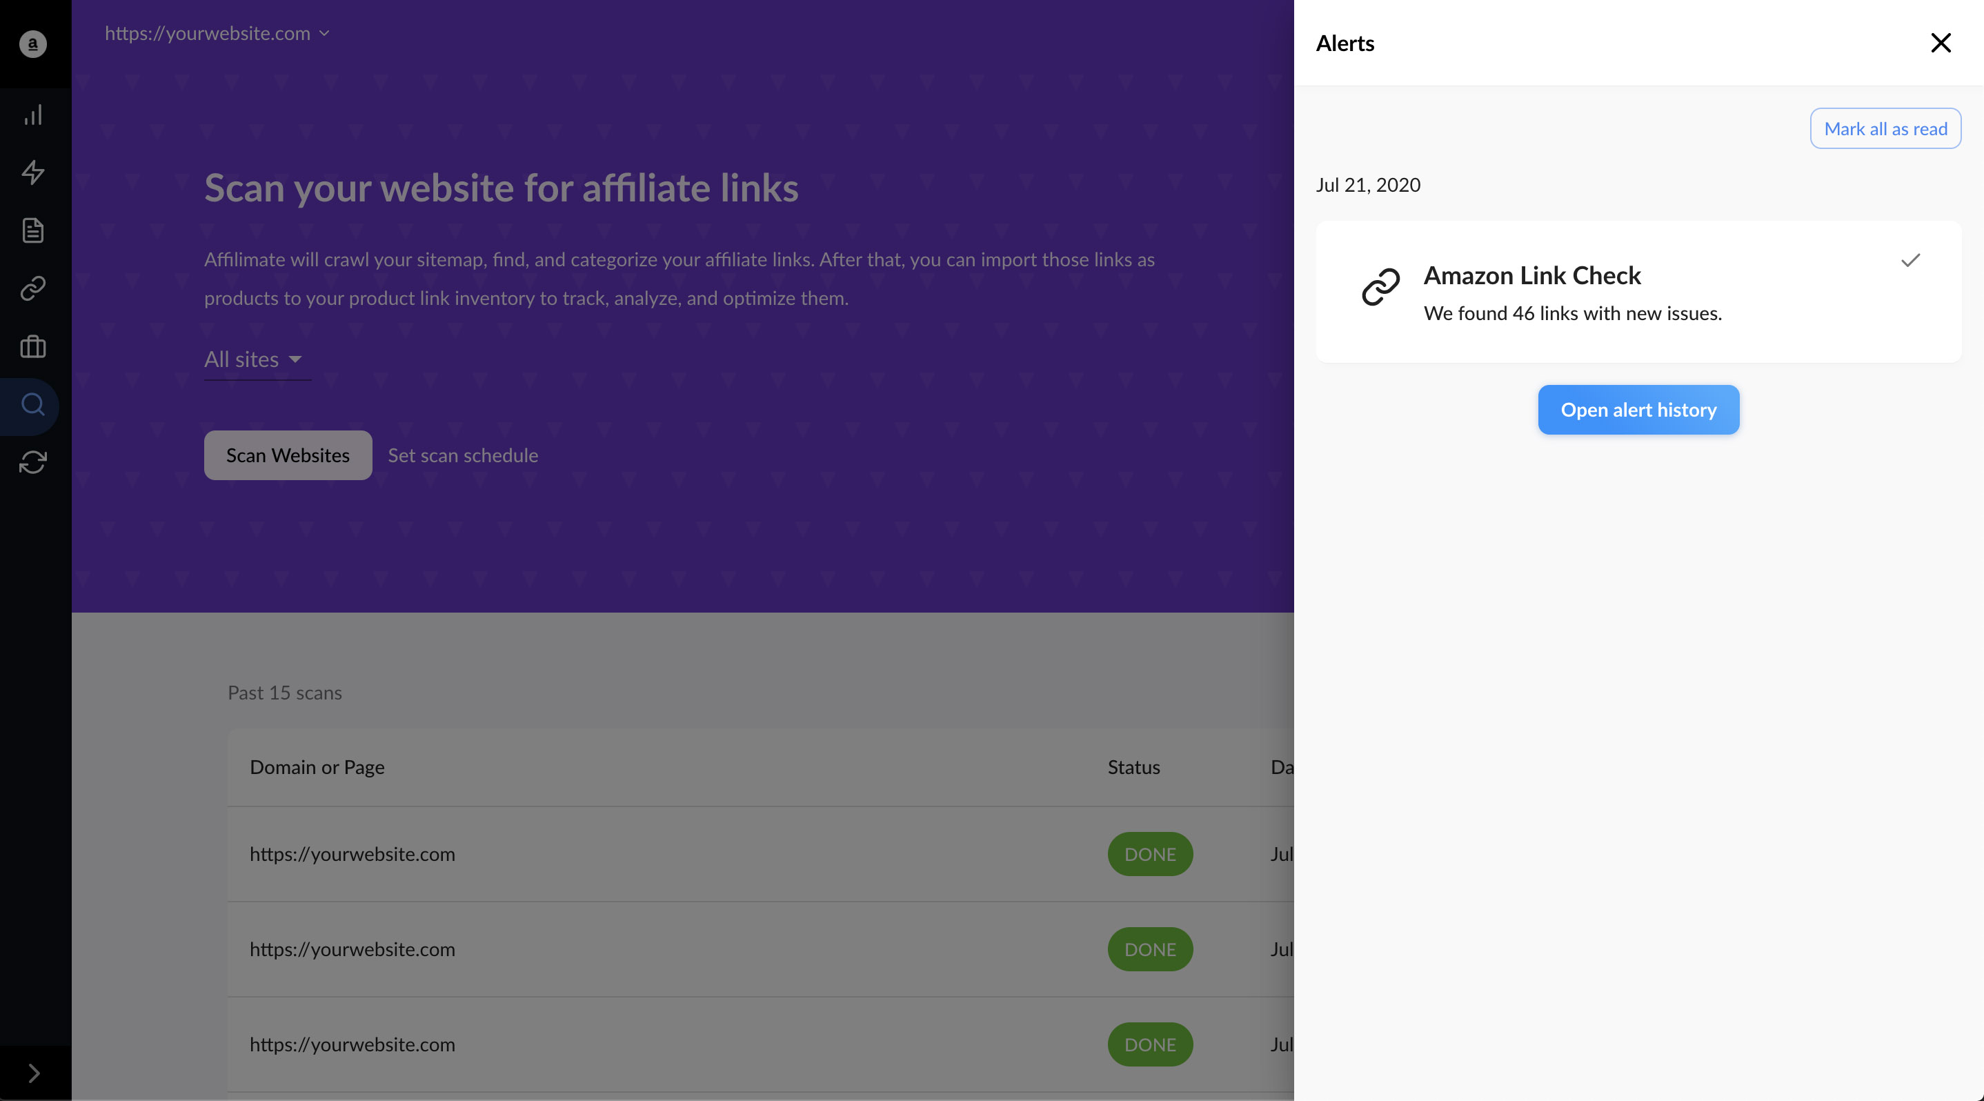Click the DONE status badge for first scan
Image resolution: width=1984 pixels, height=1101 pixels.
1149,854
